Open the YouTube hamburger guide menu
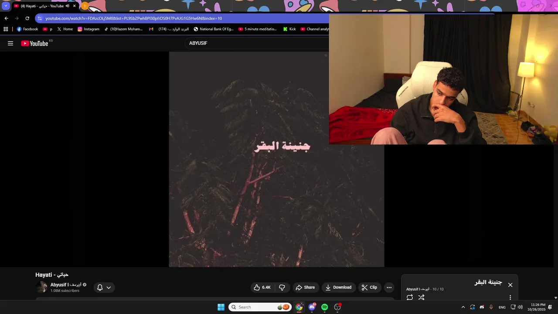This screenshot has height=314, width=558. click(x=10, y=43)
